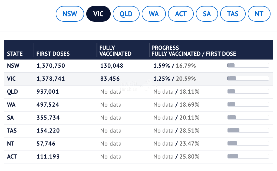277x171 pixels.
Task: Click the VIC vaccination progress bar
Action: pyautogui.click(x=248, y=78)
